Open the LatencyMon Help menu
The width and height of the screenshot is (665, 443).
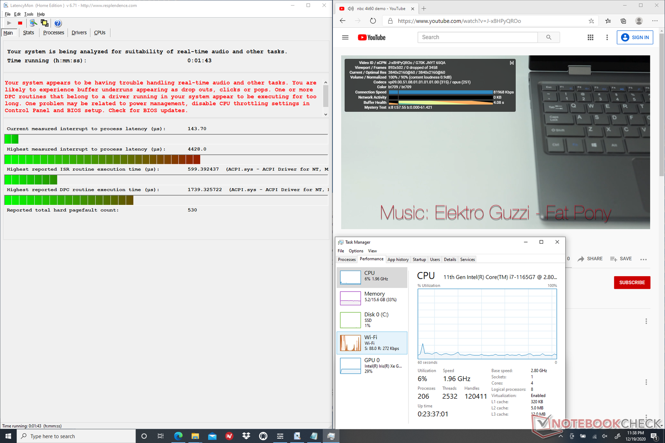(41, 14)
